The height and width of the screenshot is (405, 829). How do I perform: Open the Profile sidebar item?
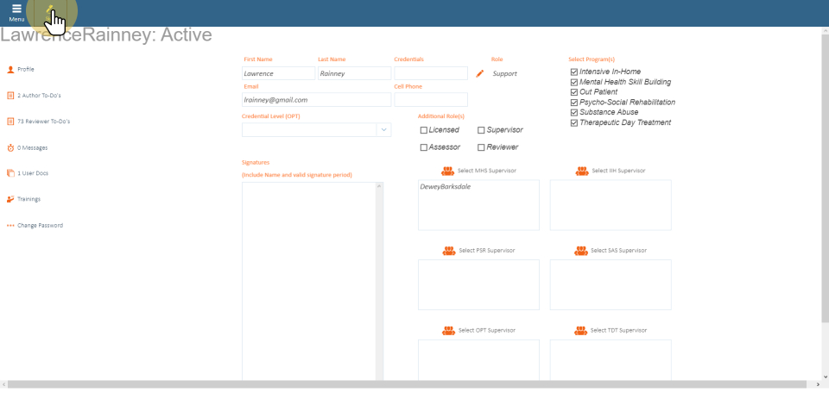[26, 69]
